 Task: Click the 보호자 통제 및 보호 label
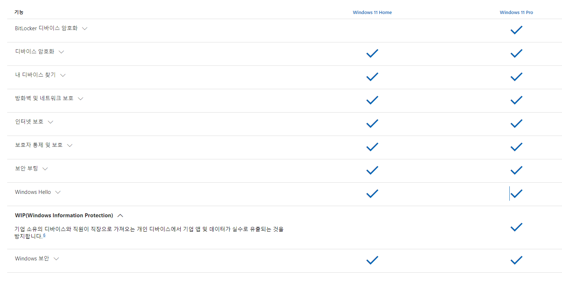pos(39,145)
